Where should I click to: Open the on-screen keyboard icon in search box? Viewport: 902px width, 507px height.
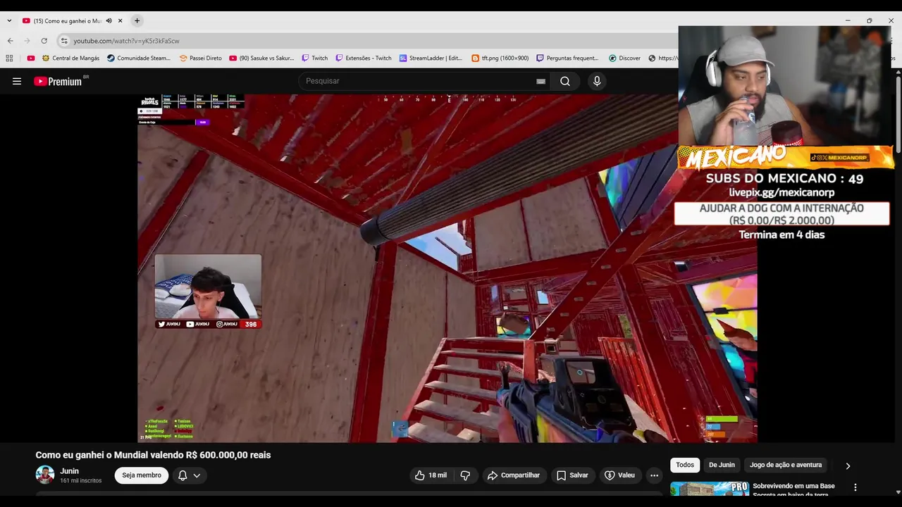tap(540, 81)
